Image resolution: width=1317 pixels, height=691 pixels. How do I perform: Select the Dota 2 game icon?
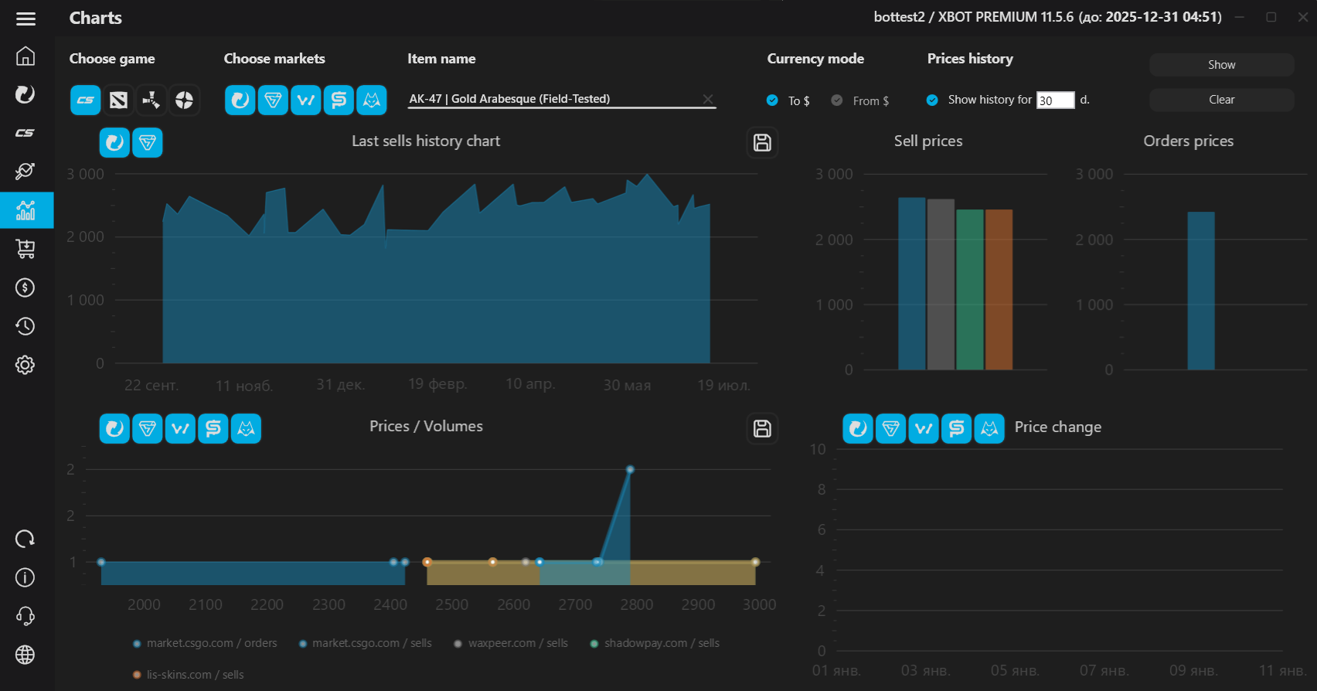118,100
